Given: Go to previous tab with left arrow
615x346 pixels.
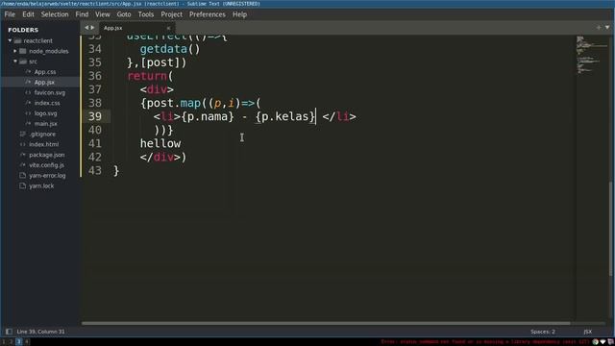Looking at the screenshot, I should pos(86,28).
